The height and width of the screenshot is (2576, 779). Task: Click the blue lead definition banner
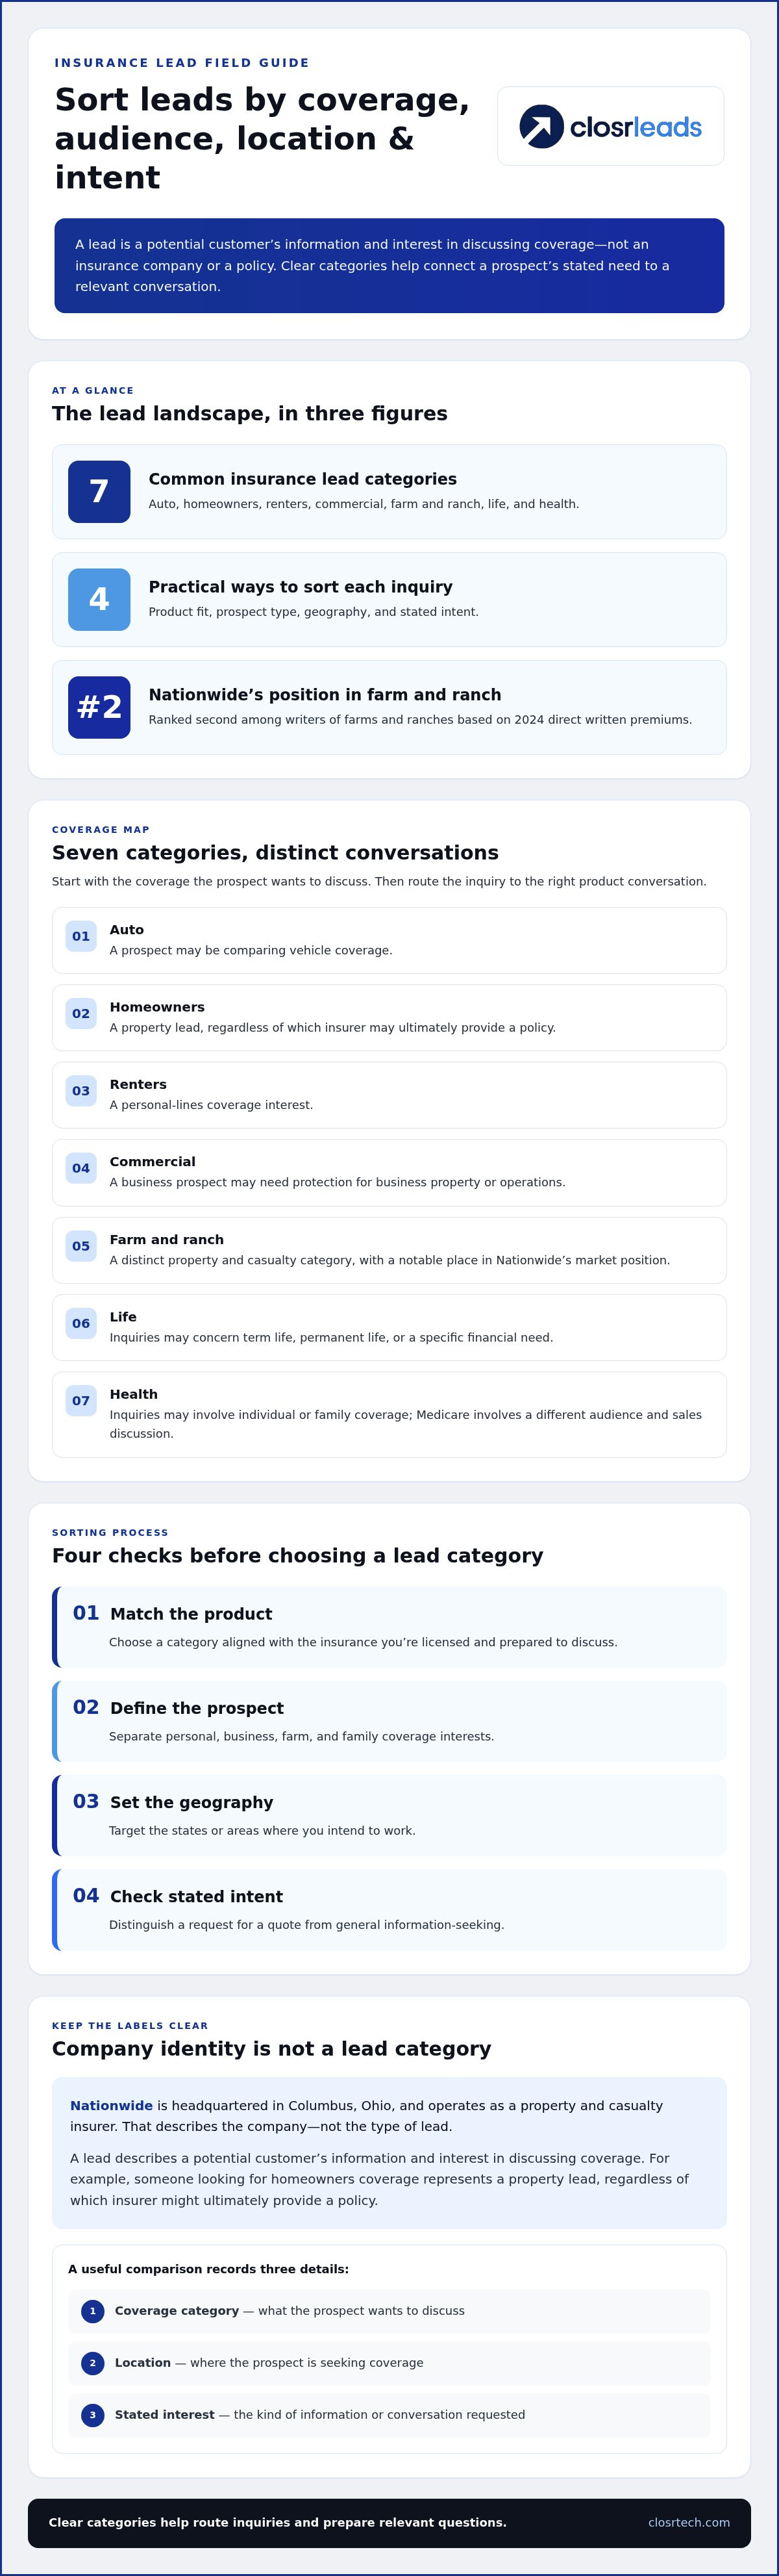click(389, 266)
